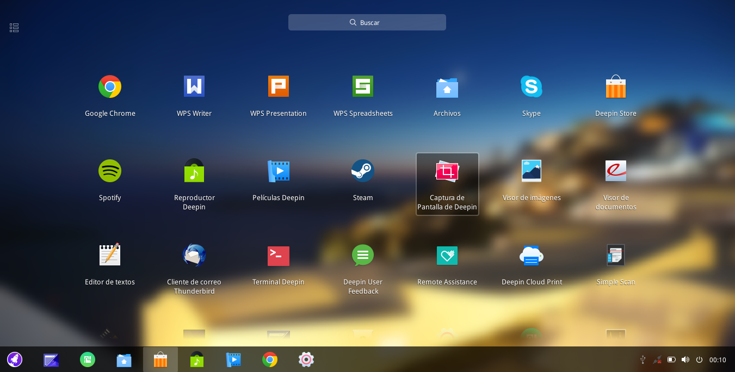Viewport: 735px width, 372px height.
Task: Open the volume control in the tray
Action: pyautogui.click(x=685, y=359)
